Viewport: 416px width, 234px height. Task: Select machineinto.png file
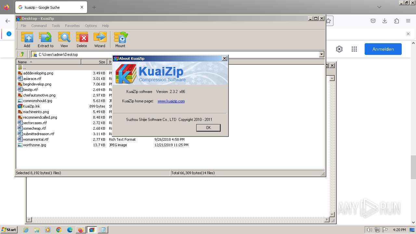pyautogui.click(x=36, y=112)
